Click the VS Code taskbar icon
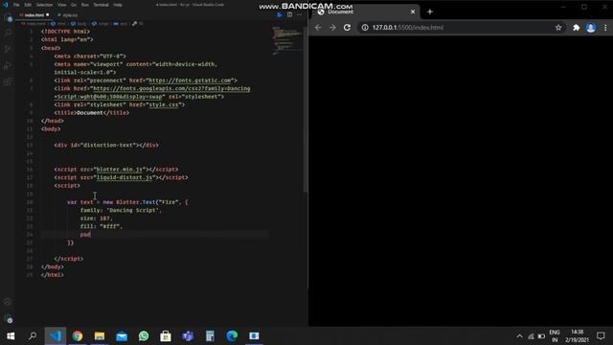 click(56, 335)
